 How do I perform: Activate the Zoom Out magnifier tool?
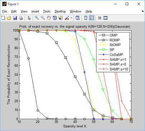click(x=43, y=18)
